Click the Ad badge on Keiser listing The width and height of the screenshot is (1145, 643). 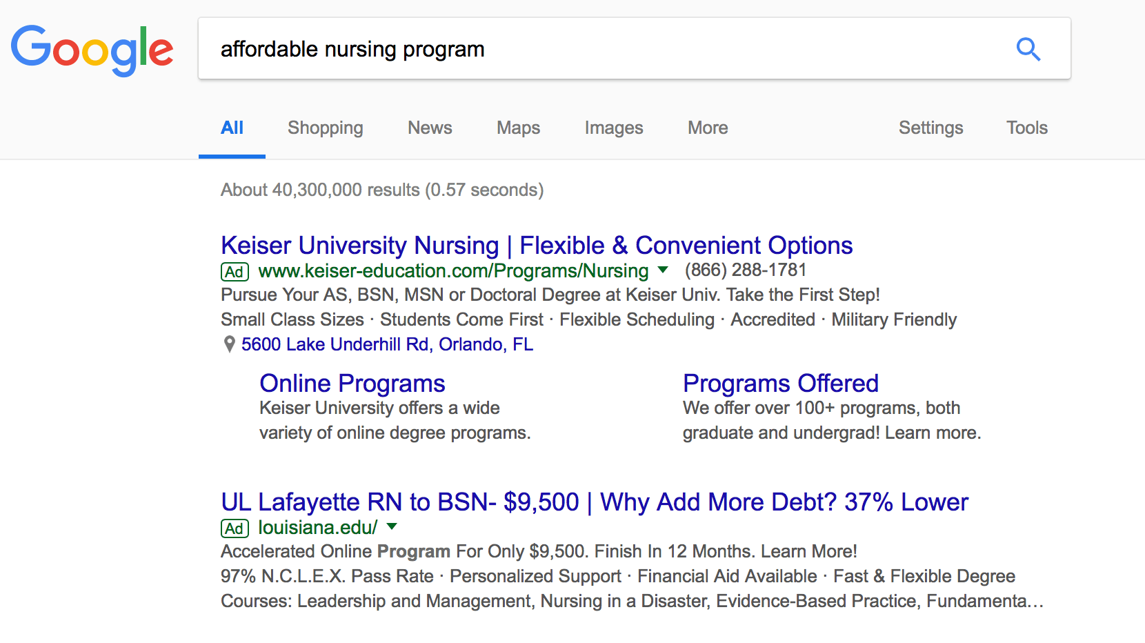(235, 272)
